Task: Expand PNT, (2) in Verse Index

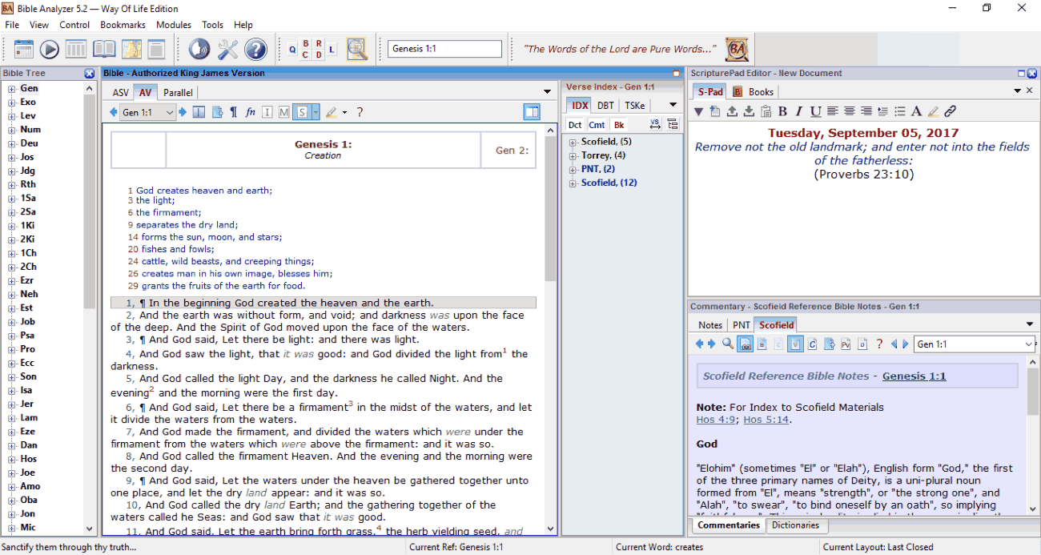Action: click(x=573, y=170)
